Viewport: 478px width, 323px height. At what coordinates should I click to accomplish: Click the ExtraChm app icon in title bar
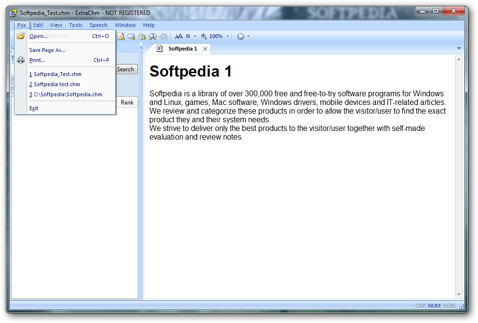click(x=13, y=13)
